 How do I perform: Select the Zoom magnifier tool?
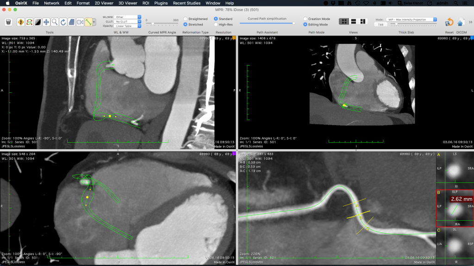(55, 22)
